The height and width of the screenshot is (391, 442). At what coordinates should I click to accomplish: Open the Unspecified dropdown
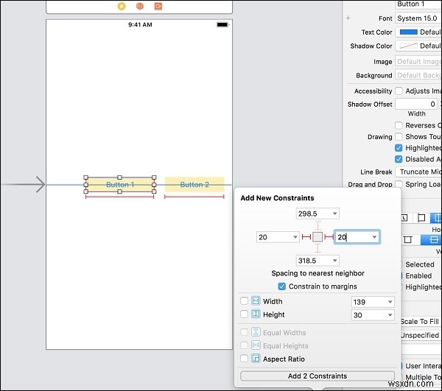tap(421, 335)
